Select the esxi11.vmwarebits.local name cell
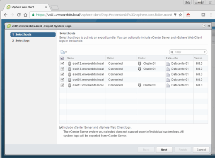The height and width of the screenshot is (158, 215). pyautogui.click(x=88, y=85)
